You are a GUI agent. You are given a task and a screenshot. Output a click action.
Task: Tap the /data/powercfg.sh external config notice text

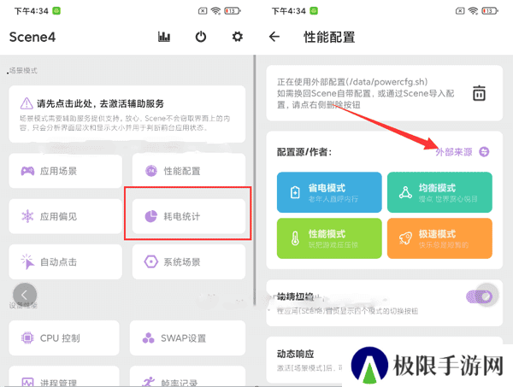click(x=365, y=93)
